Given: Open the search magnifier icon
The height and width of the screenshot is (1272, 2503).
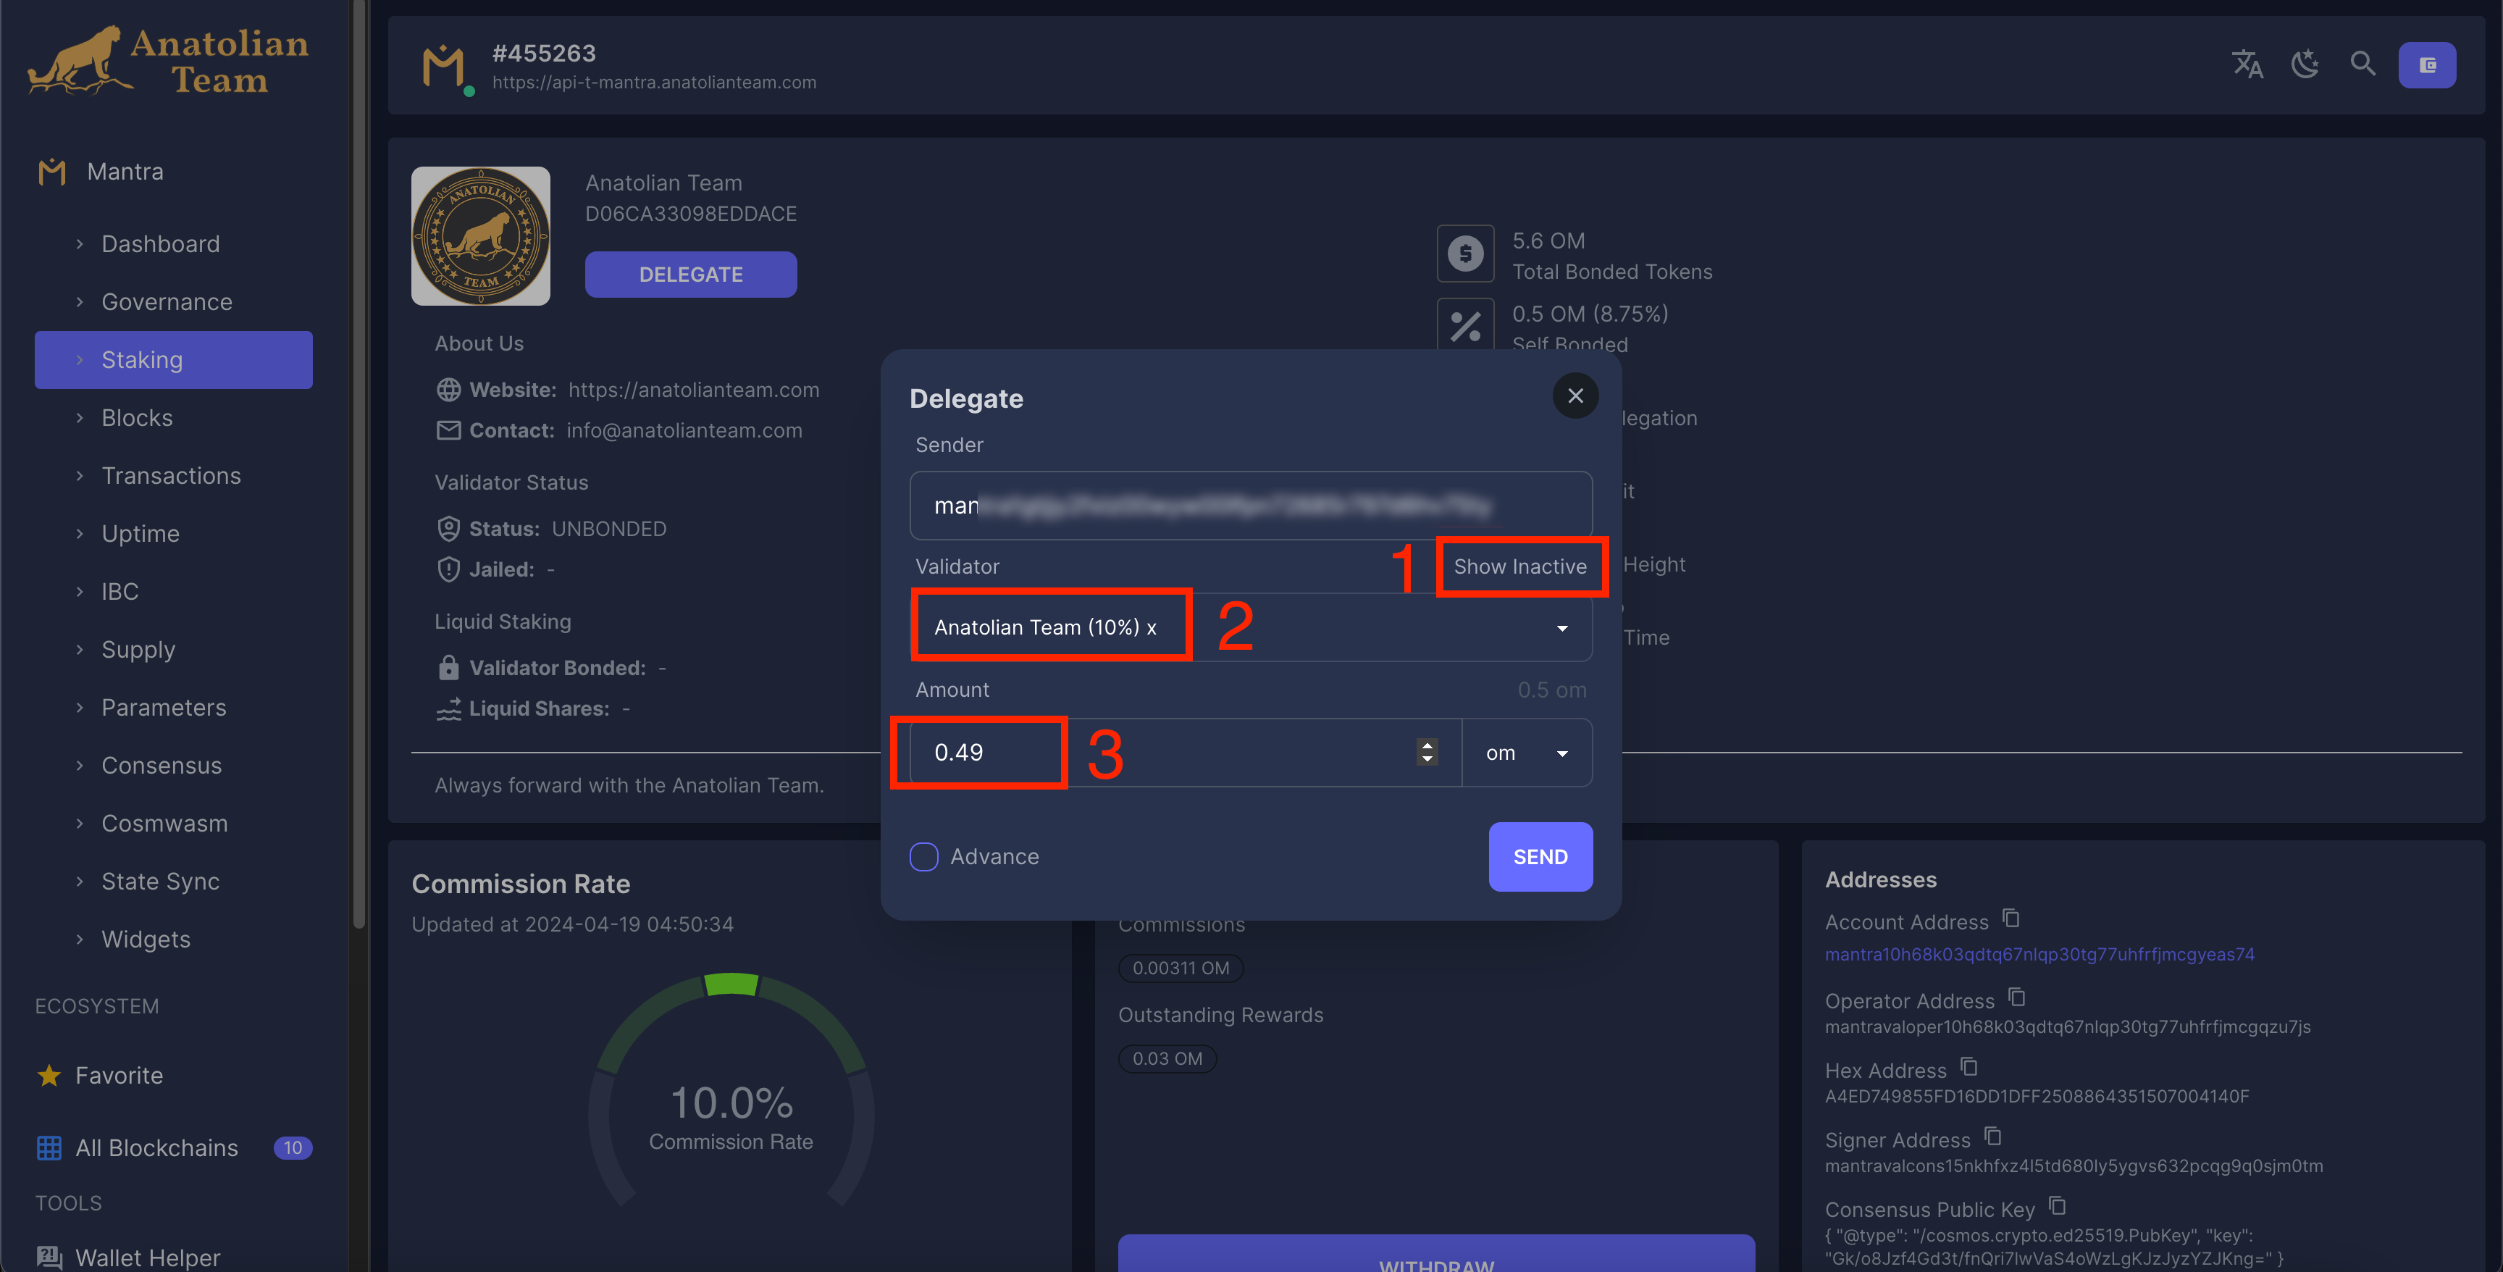Looking at the screenshot, I should pos(2362,65).
